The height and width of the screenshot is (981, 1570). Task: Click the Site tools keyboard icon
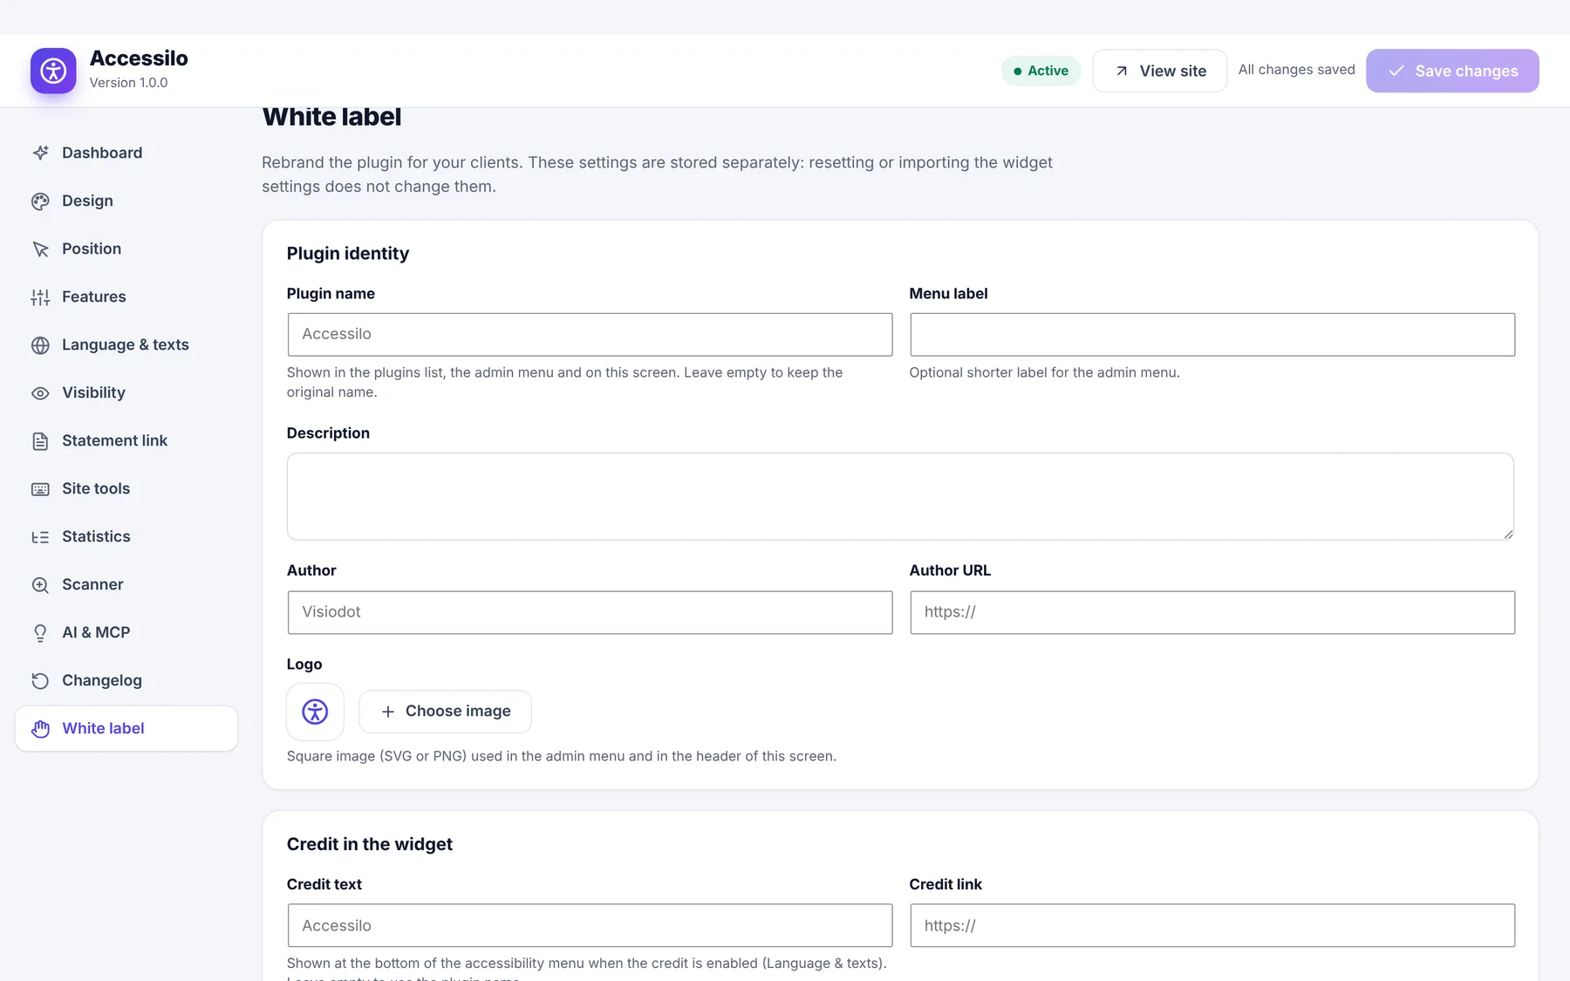40,488
